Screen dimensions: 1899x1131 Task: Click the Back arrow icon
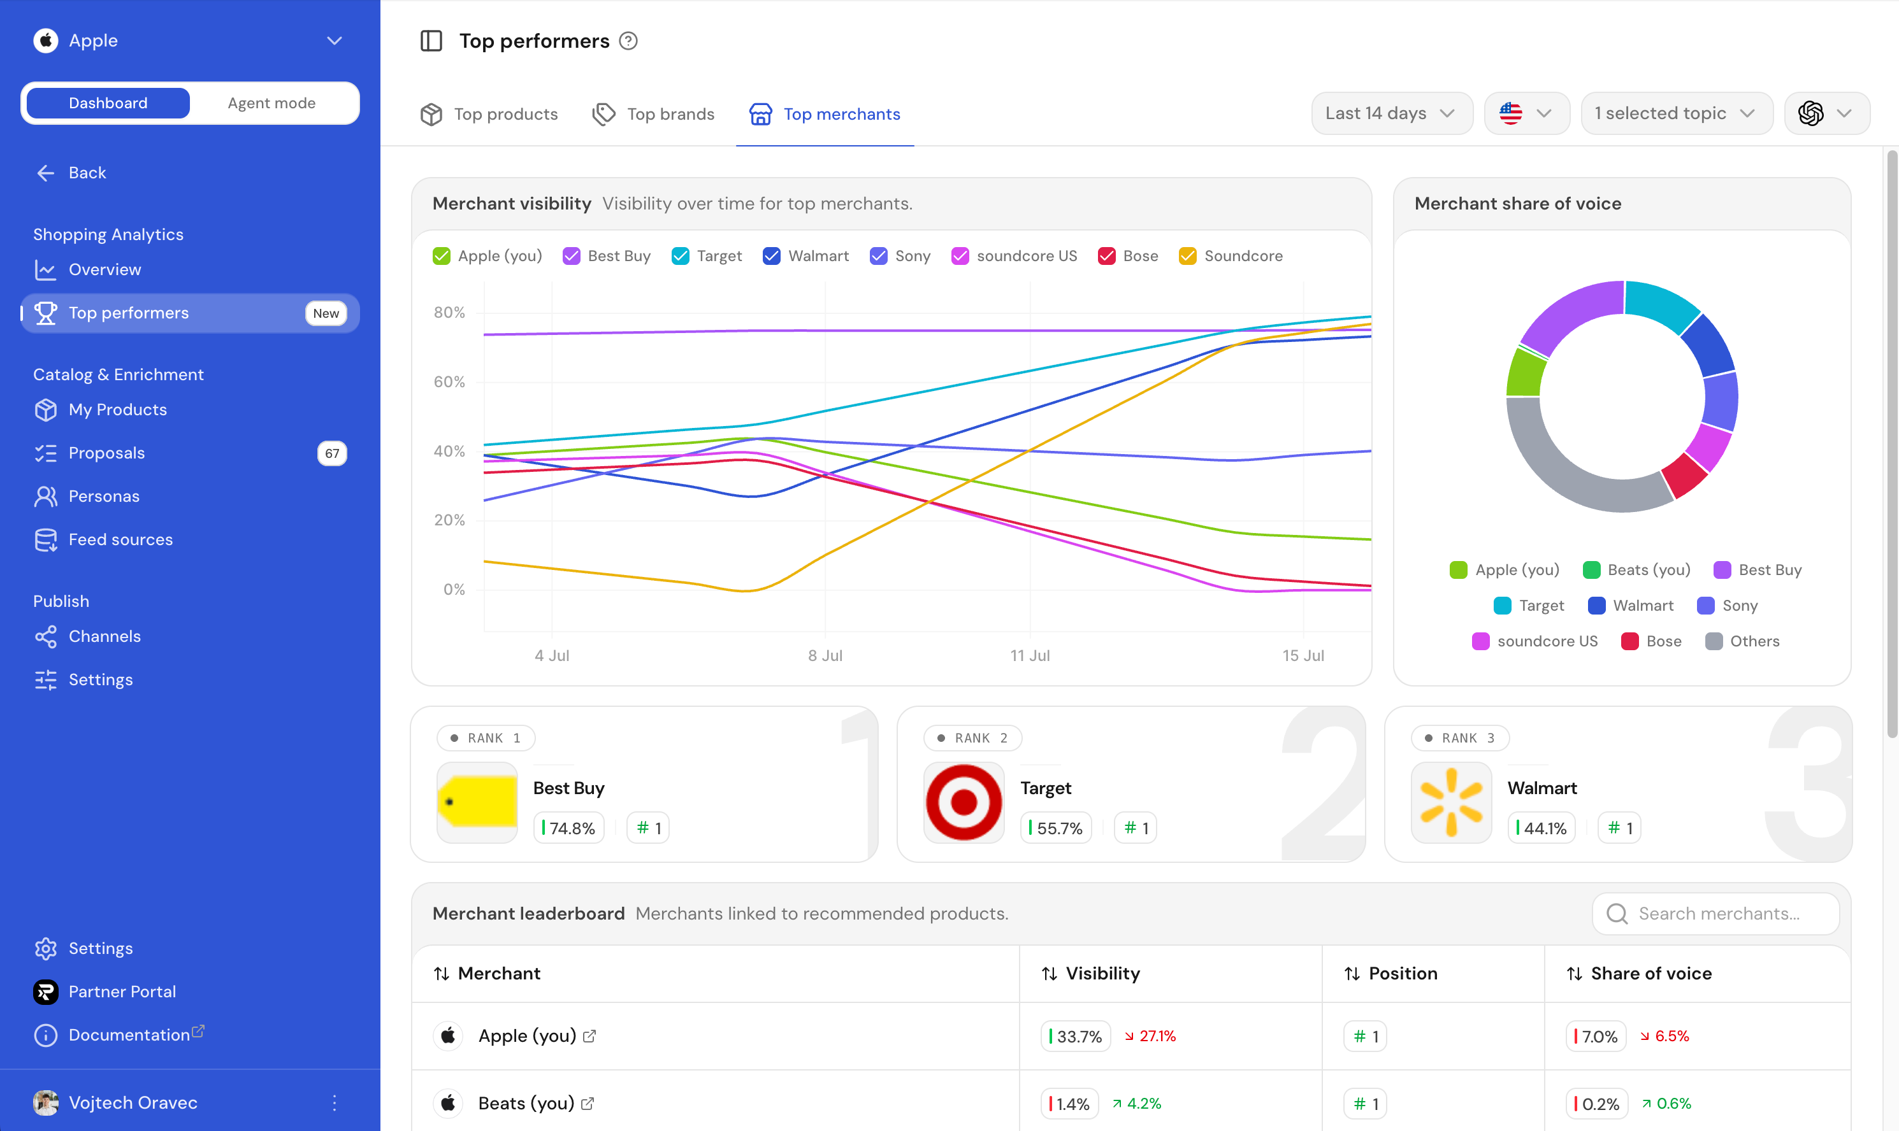pyautogui.click(x=46, y=173)
